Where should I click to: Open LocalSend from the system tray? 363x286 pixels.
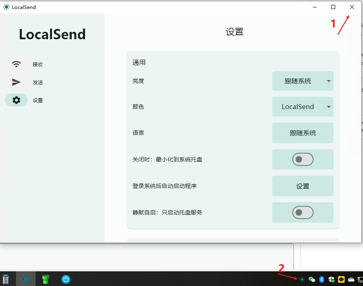point(302,279)
